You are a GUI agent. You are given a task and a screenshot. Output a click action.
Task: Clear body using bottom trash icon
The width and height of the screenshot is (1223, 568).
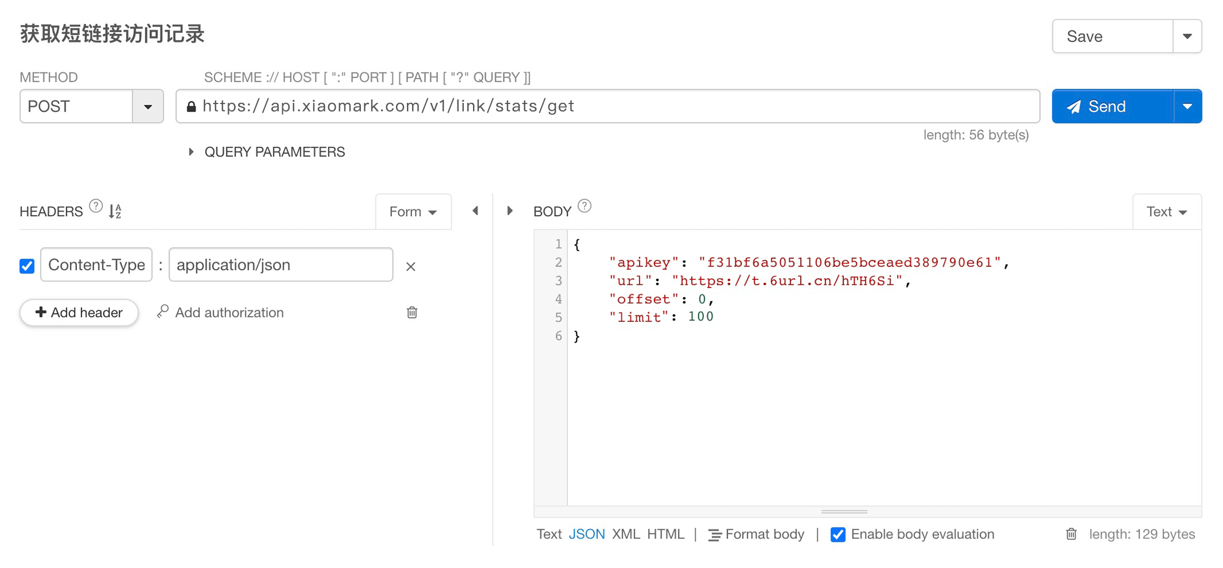(1071, 534)
